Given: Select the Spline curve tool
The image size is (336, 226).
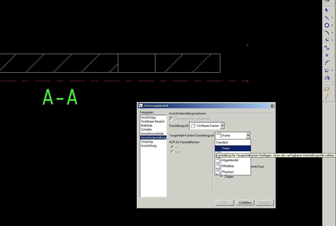Looking at the screenshot, I should [x=327, y=48].
